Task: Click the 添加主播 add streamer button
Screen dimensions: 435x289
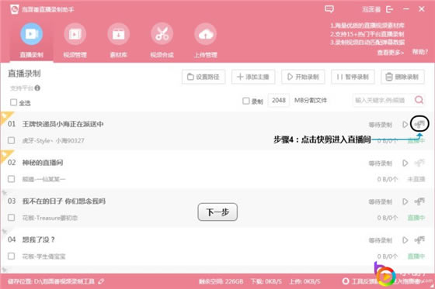Action: [x=253, y=77]
